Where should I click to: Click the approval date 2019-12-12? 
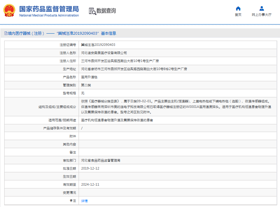click(90, 168)
